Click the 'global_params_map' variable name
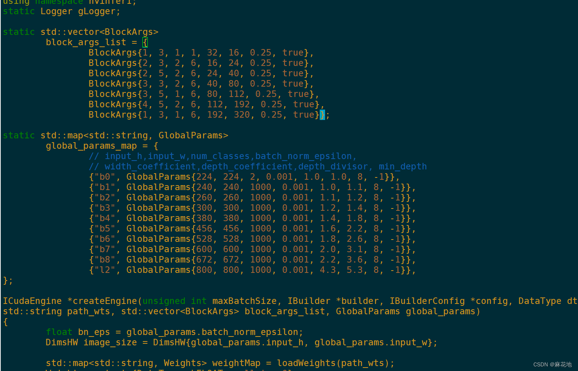Image resolution: width=578 pixels, height=371 pixels. coord(91,146)
